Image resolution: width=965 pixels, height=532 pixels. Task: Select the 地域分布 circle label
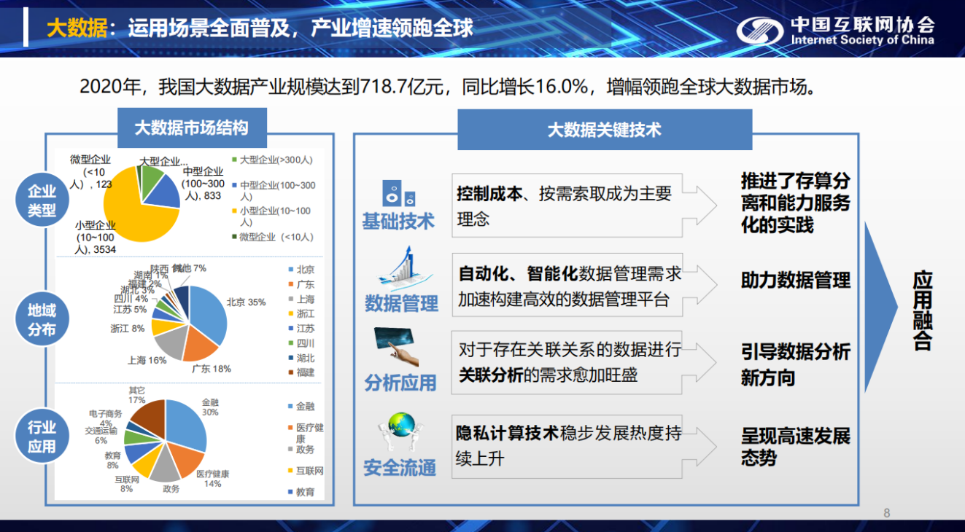[42, 320]
